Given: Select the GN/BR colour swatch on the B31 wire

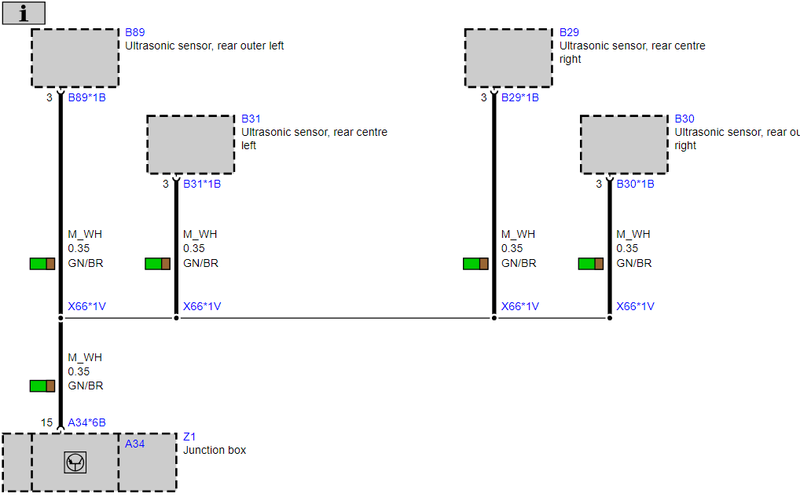Looking at the screenshot, I should click(158, 264).
